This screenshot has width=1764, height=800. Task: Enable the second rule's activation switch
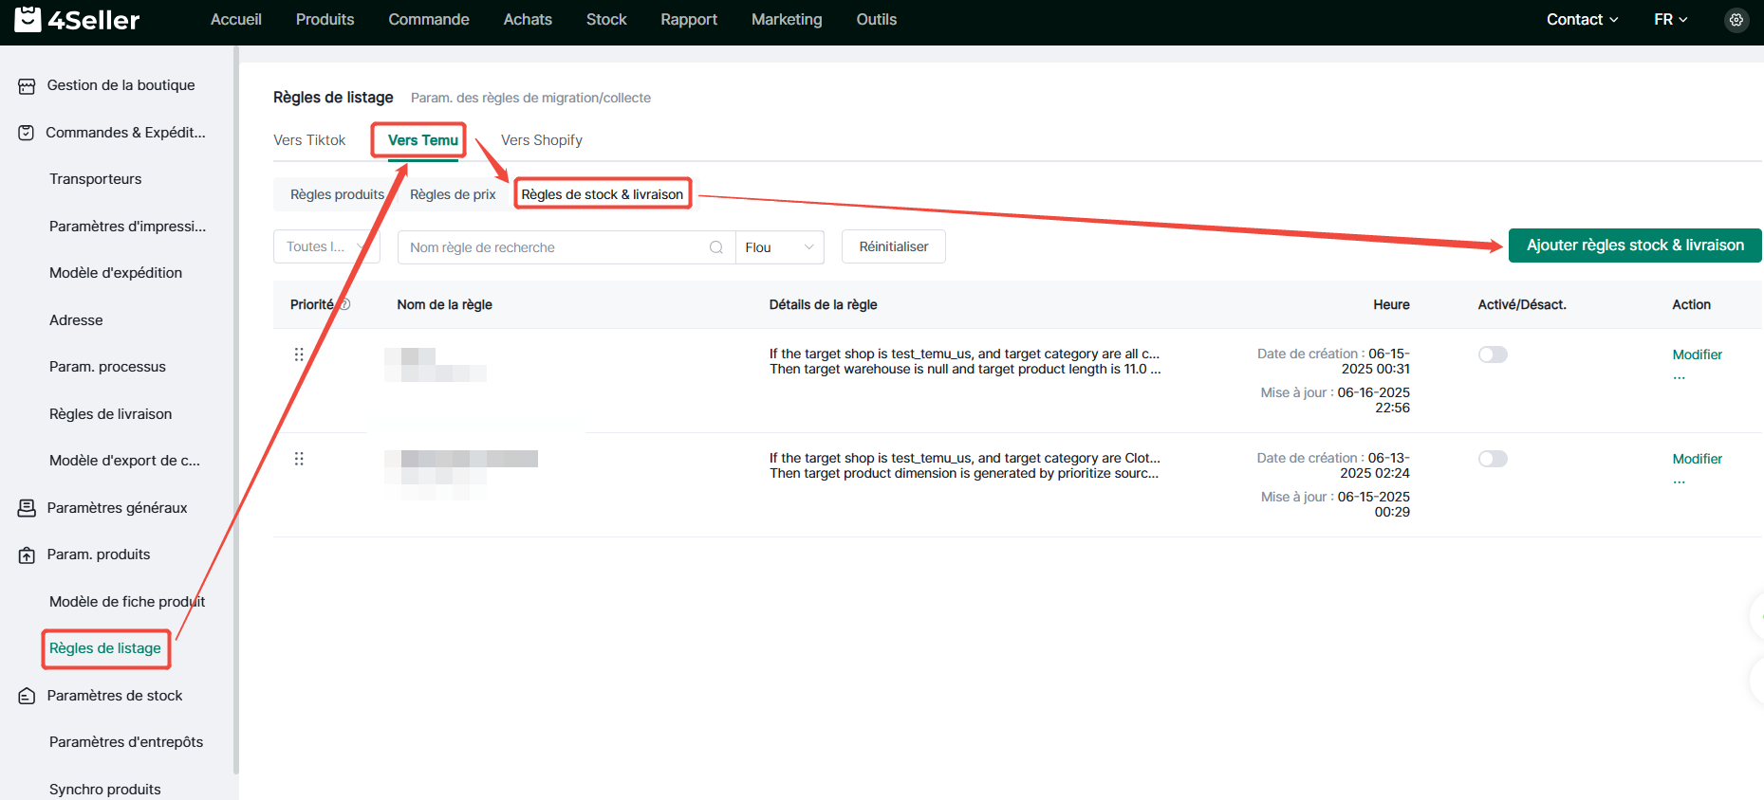pyautogui.click(x=1493, y=459)
